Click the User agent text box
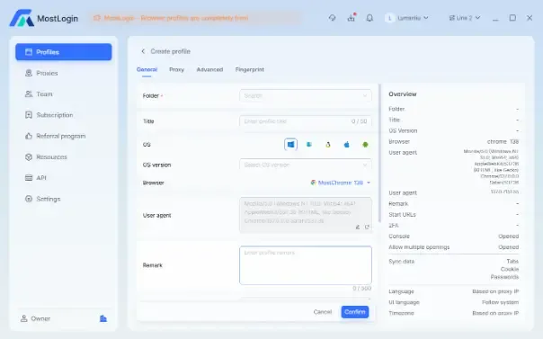 [x=306, y=215]
